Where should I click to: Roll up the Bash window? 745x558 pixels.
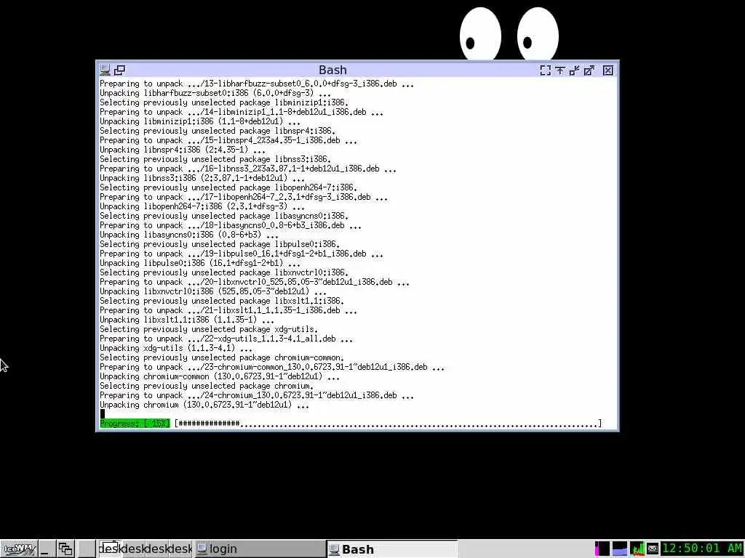(x=560, y=70)
